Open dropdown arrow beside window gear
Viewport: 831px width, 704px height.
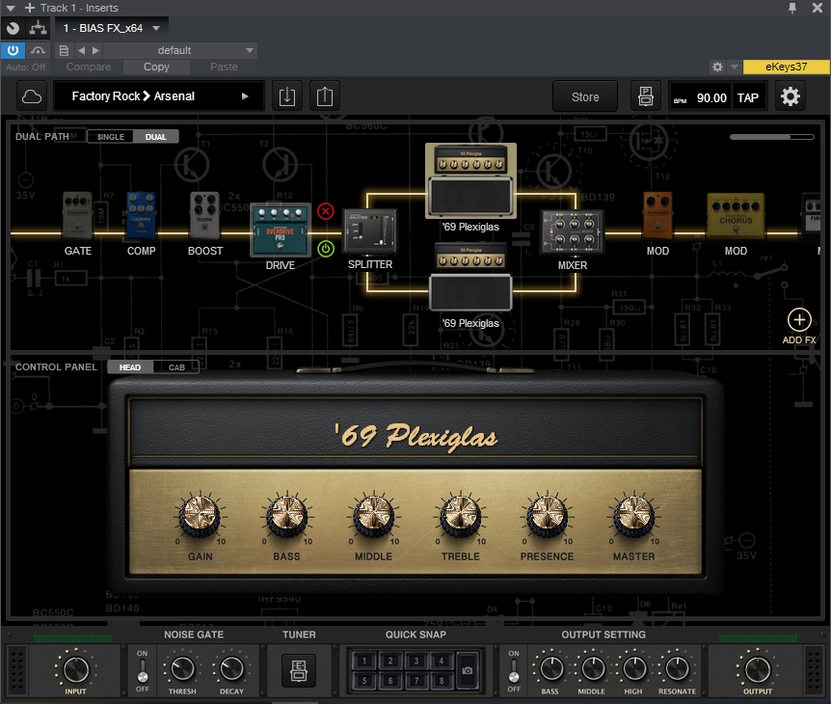point(734,67)
